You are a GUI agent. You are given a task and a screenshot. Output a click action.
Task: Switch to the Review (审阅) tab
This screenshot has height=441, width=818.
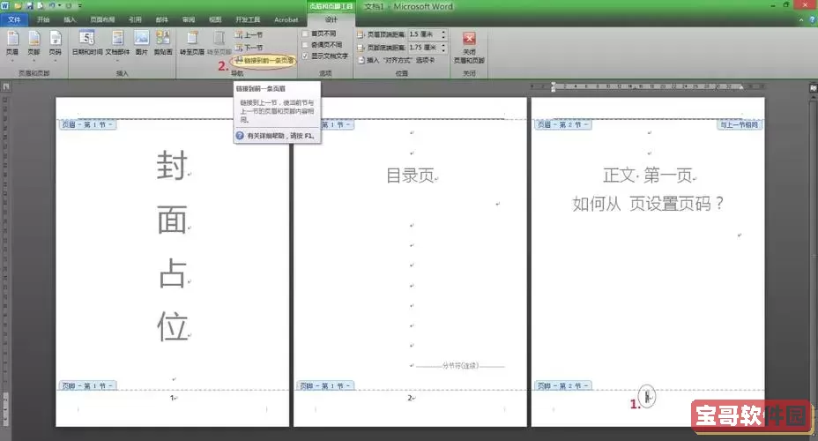189,19
